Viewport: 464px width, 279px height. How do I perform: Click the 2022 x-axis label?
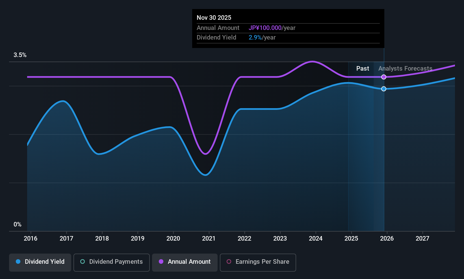(244, 239)
